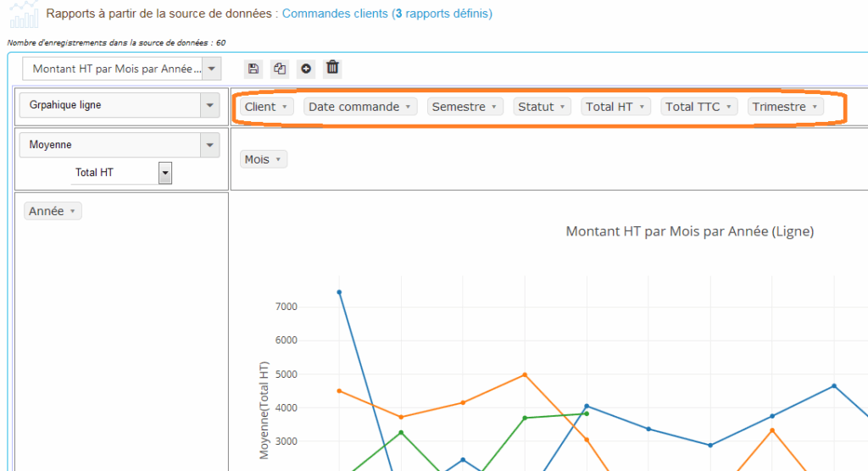
Task: Open the Trimestre field filter arrow
Action: pyautogui.click(x=815, y=108)
